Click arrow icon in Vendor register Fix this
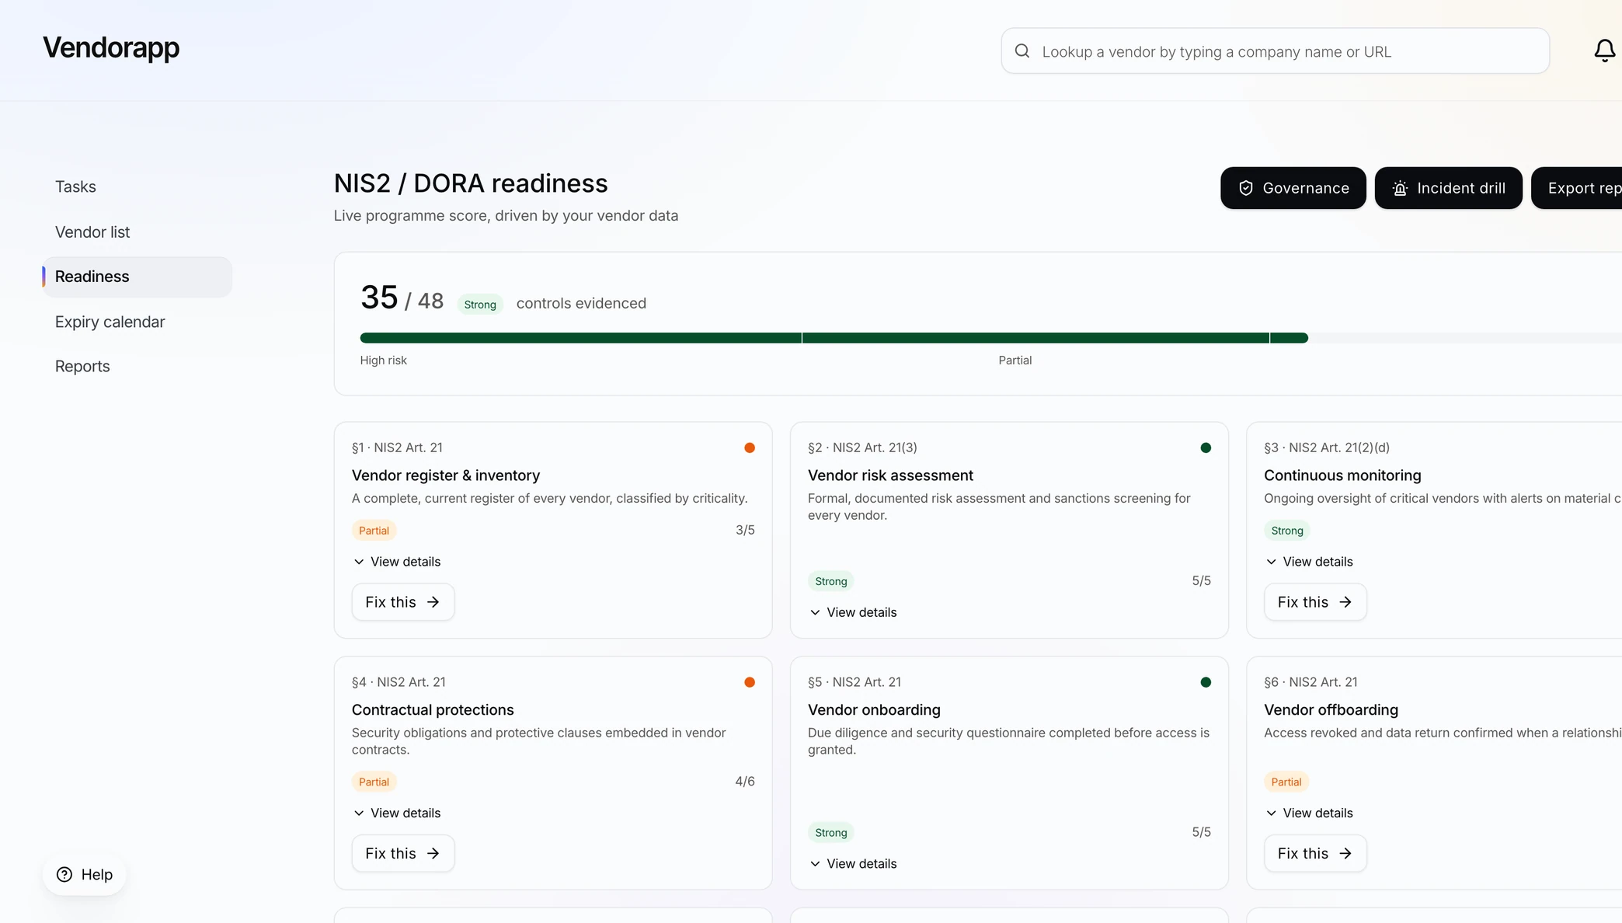1622x923 pixels. click(x=433, y=602)
